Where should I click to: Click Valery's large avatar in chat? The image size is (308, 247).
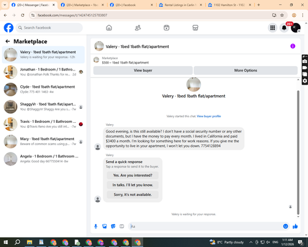[193, 85]
